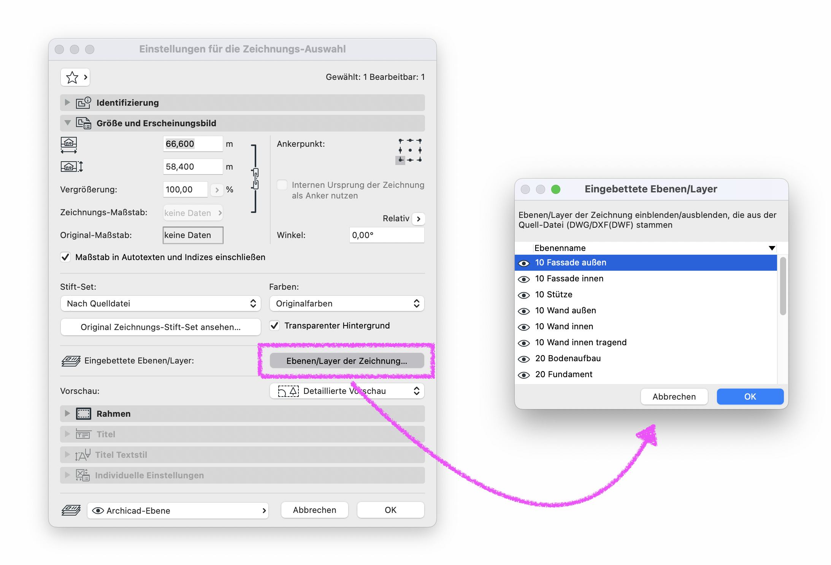Hide the 10 Wand innen tragend layer
831x565 pixels.
coord(524,343)
